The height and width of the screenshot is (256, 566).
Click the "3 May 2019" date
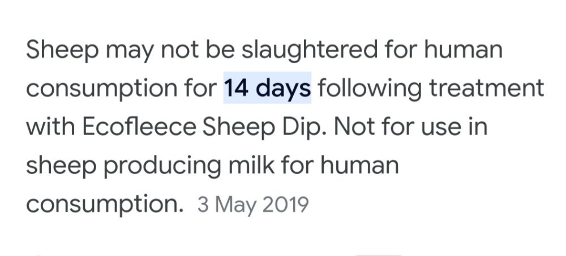(x=253, y=205)
